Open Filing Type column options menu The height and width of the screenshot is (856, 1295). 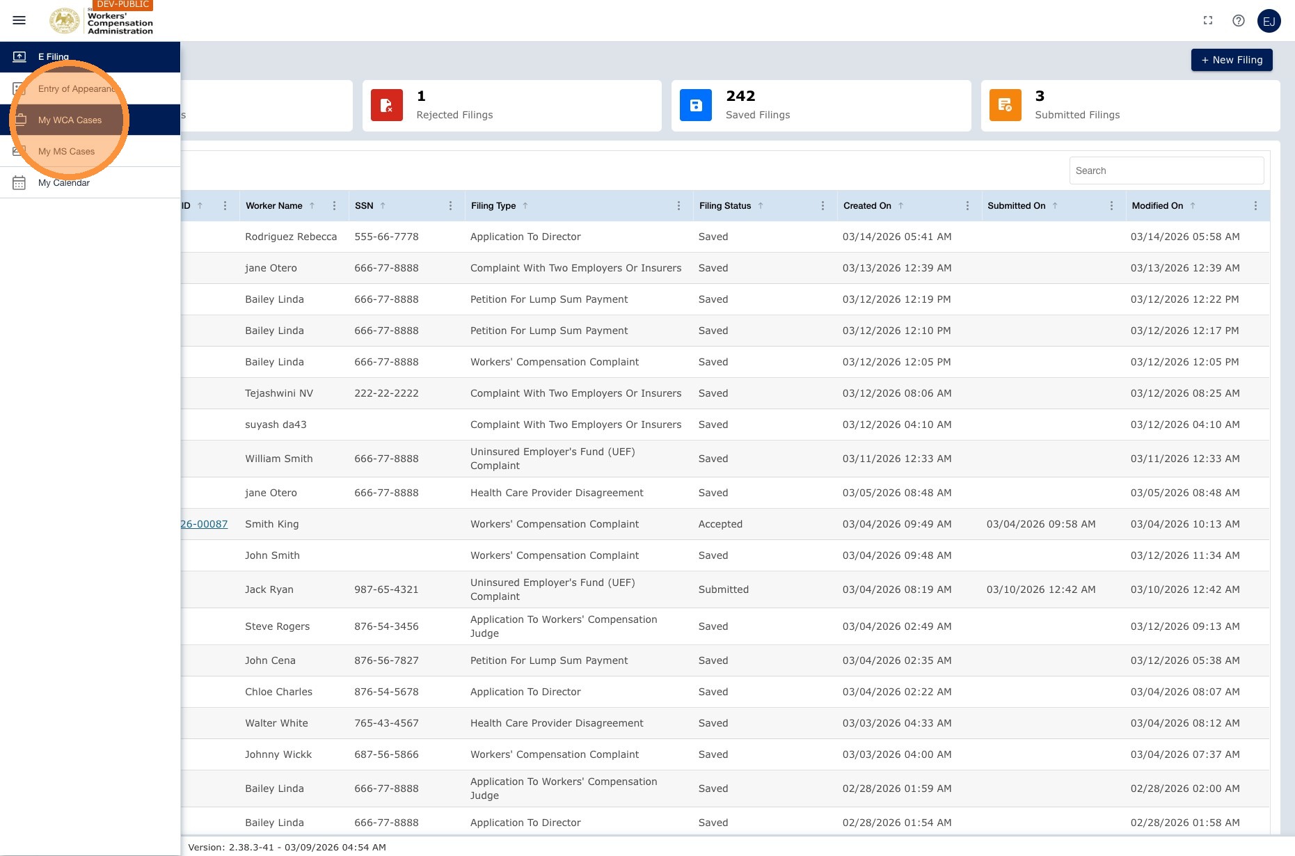click(x=678, y=206)
